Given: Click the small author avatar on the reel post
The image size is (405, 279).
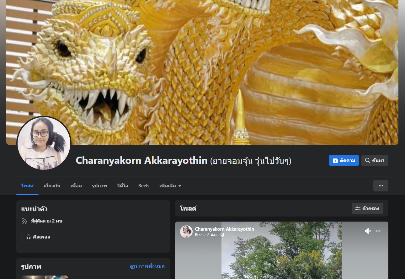Looking at the screenshot, I should click(x=186, y=232).
